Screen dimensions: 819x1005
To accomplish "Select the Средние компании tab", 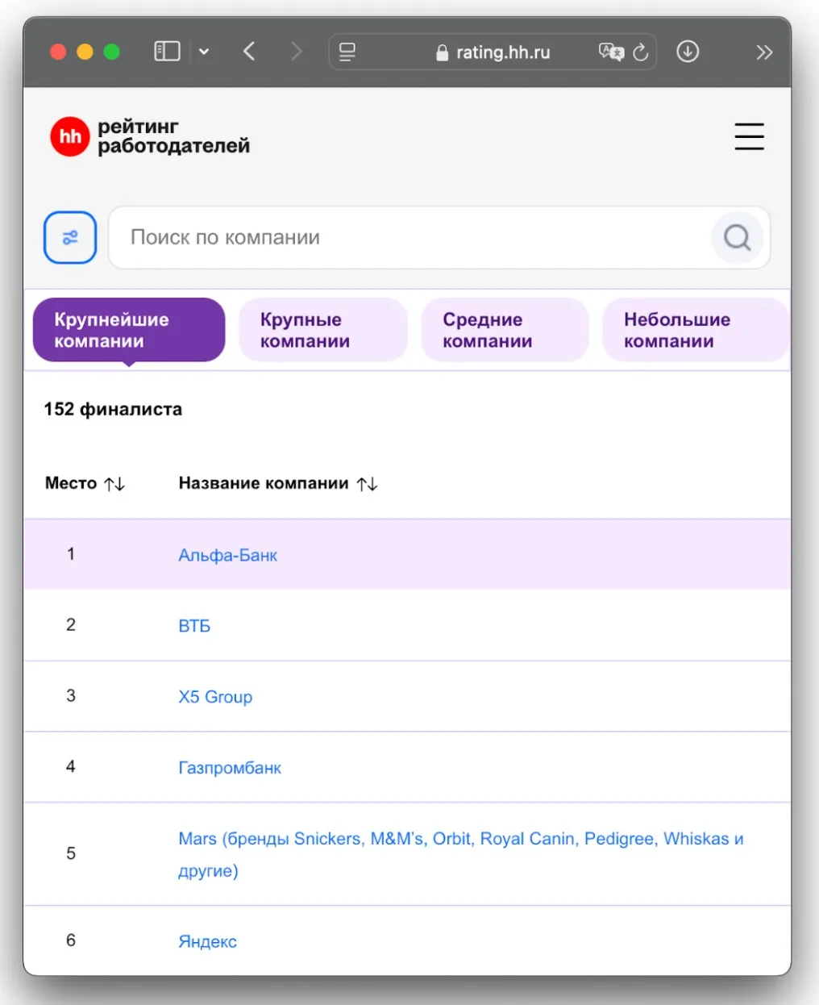I will tap(505, 329).
